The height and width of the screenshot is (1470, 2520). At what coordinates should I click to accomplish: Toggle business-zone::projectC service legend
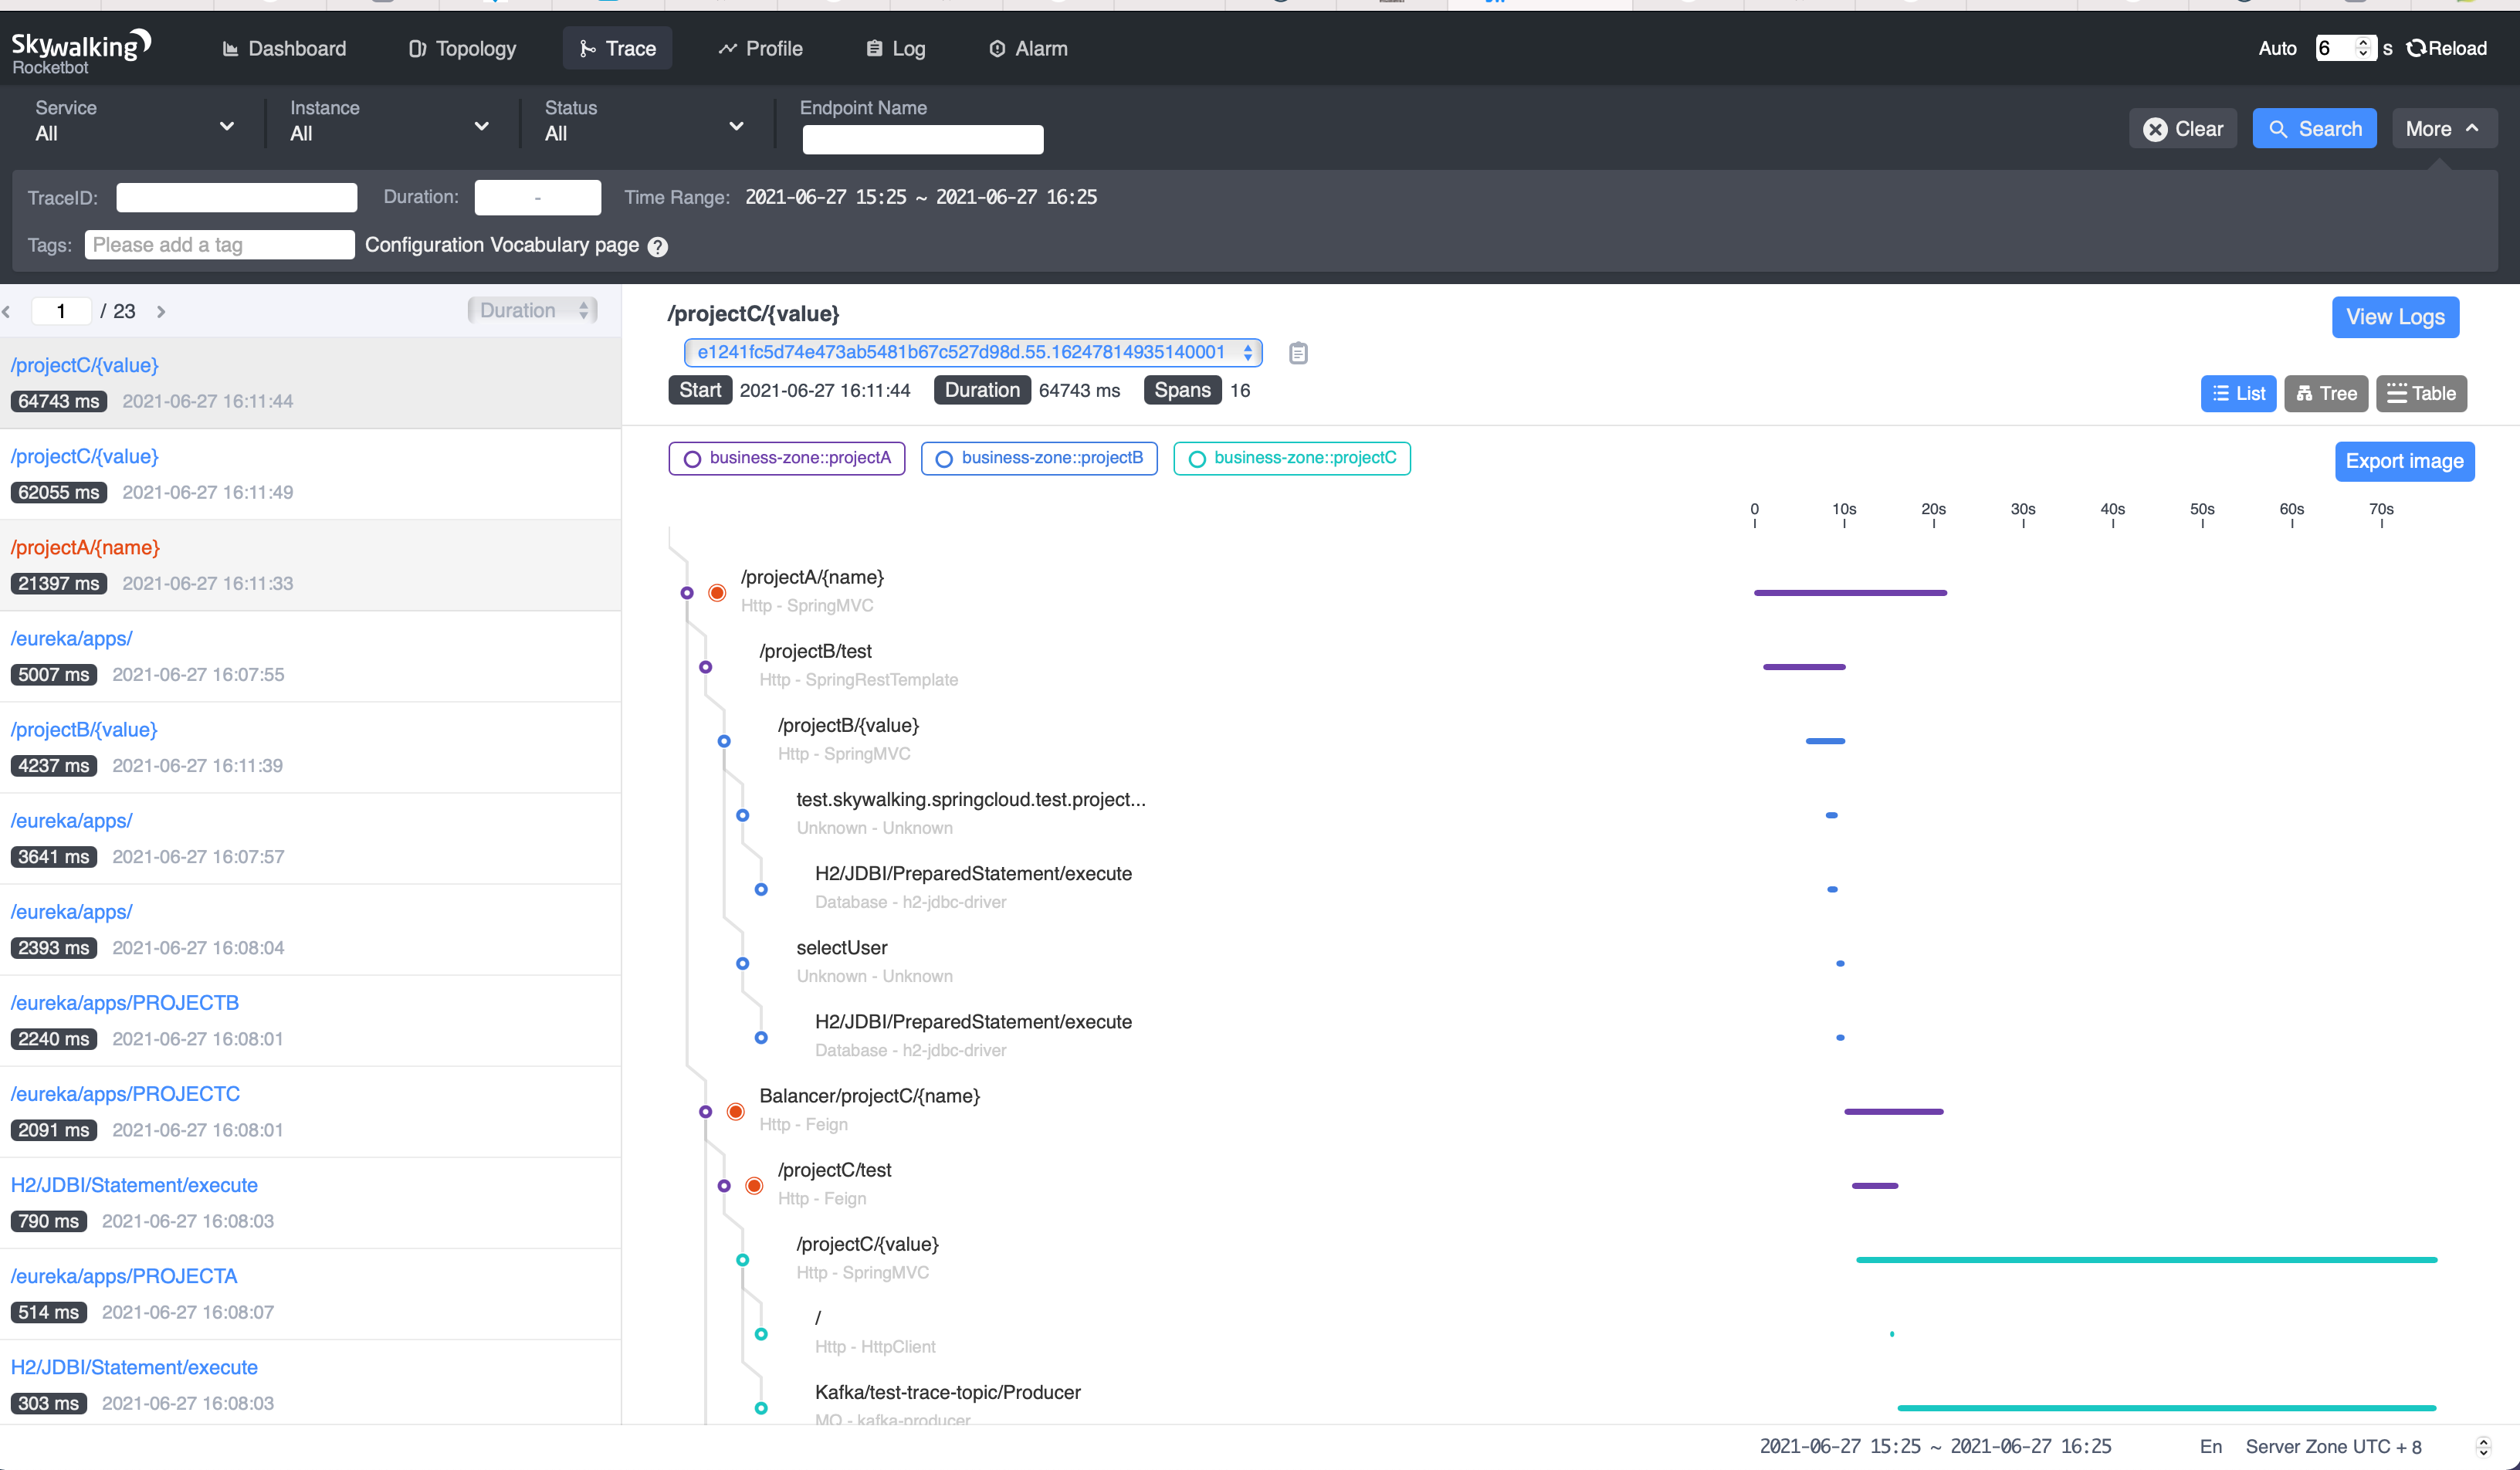[x=1292, y=458]
